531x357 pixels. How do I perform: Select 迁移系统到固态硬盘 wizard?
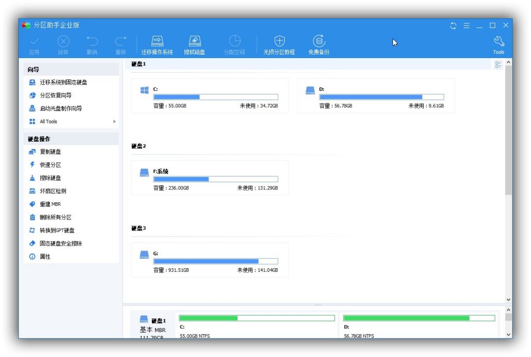[x=63, y=83]
